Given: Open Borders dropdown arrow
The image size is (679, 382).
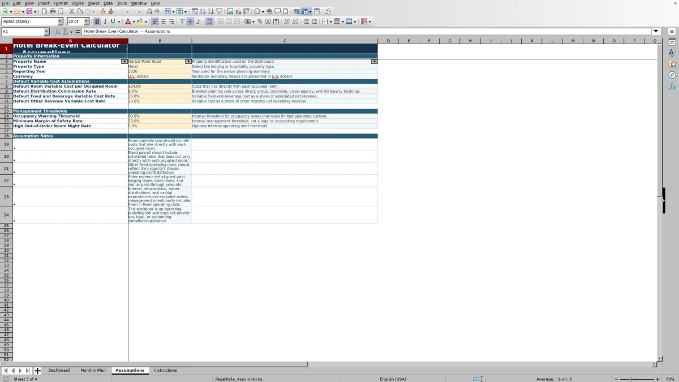Looking at the screenshot, I should point(330,22).
